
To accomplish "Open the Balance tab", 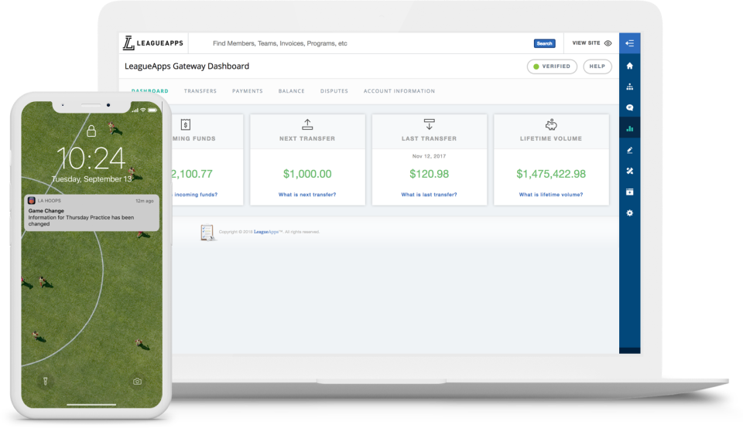I will pos(292,91).
